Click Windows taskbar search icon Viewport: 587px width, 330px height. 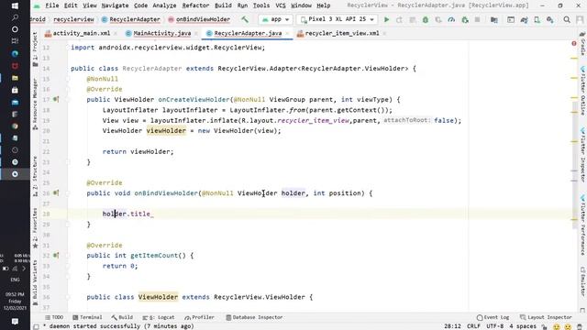tap(15, 17)
